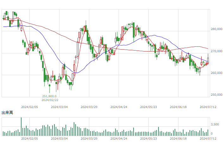Click the 260,000 price axis label
The height and width of the screenshot is (144, 224).
[217, 73]
